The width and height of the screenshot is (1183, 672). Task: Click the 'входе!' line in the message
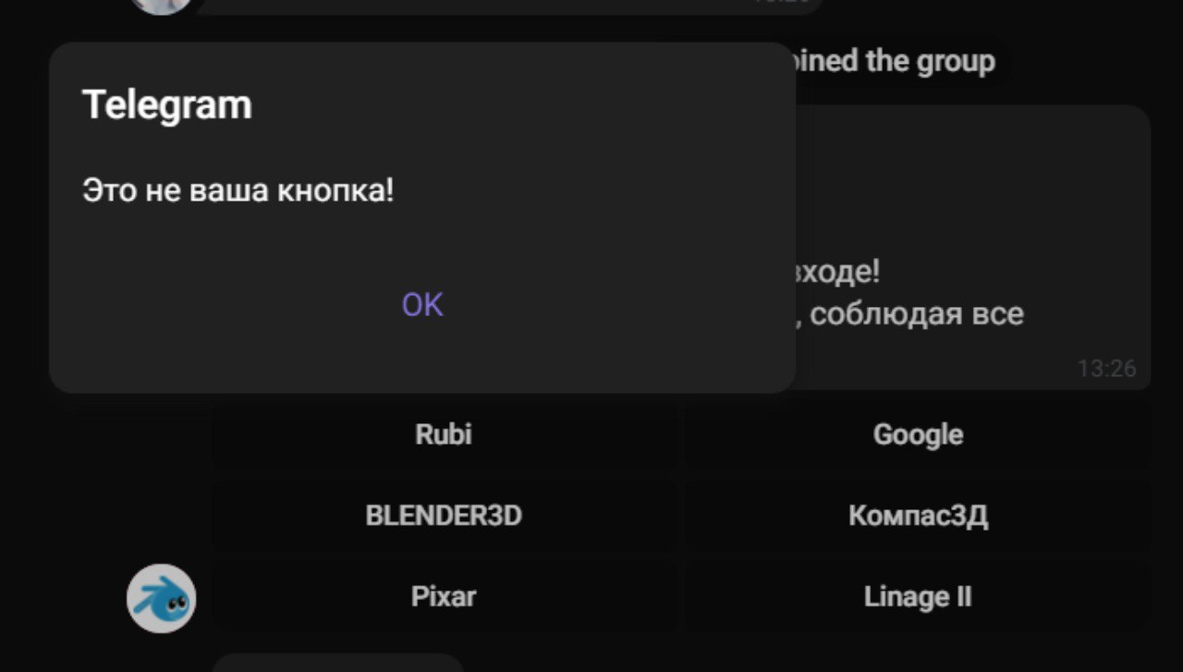(x=836, y=273)
